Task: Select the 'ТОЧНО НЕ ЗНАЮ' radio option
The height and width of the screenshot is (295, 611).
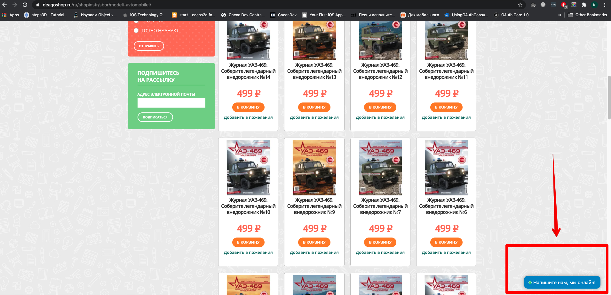Action: [136, 31]
